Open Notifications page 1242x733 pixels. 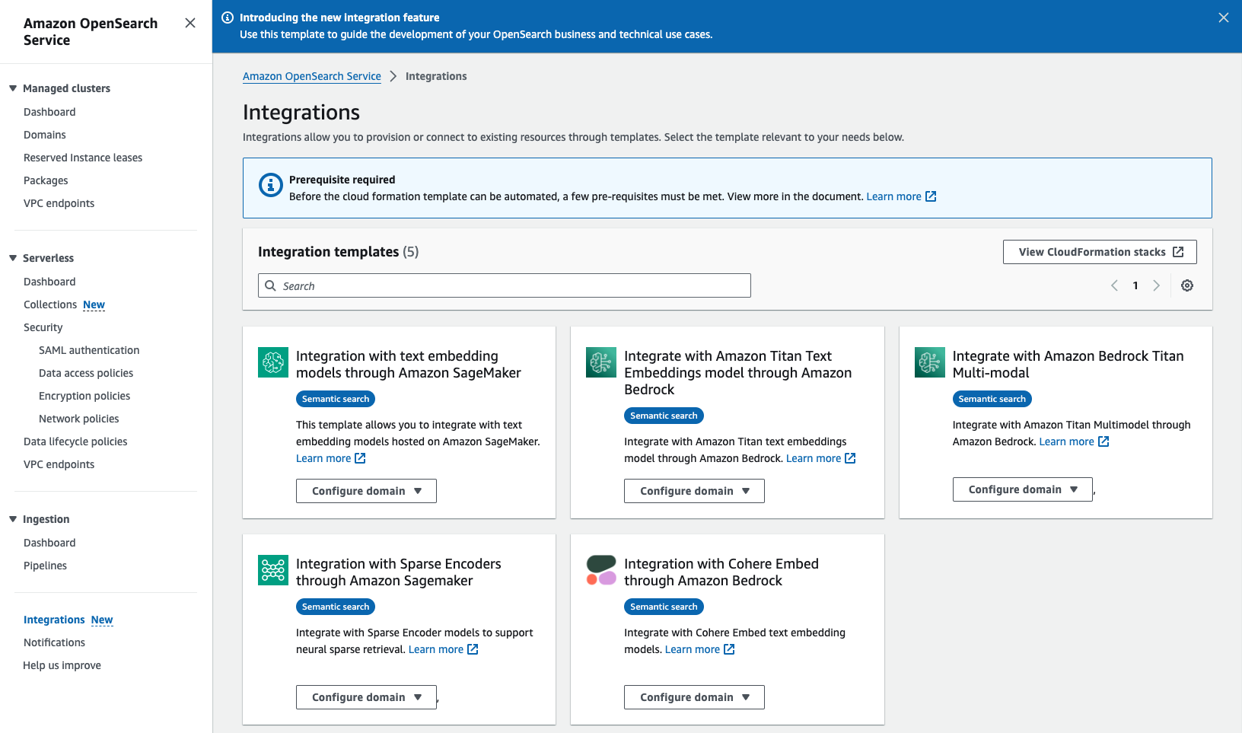pyautogui.click(x=54, y=642)
